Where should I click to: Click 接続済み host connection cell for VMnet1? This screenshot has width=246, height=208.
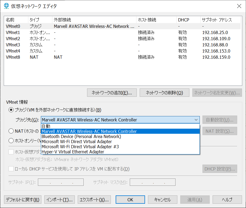click(x=146, y=32)
